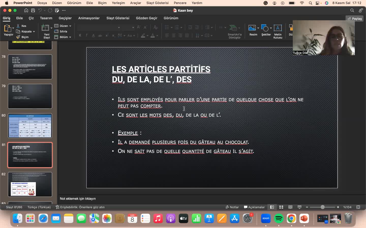Open the Yerleşim menu in menu bar

pyautogui.click(x=118, y=3)
